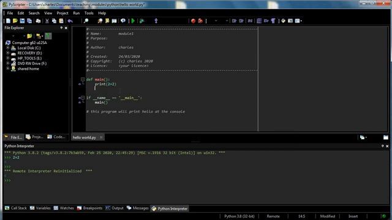This screenshot has width=392, height=220.
Task: Expand the HP_TOOLS (E:) tree node
Action: point(8,58)
